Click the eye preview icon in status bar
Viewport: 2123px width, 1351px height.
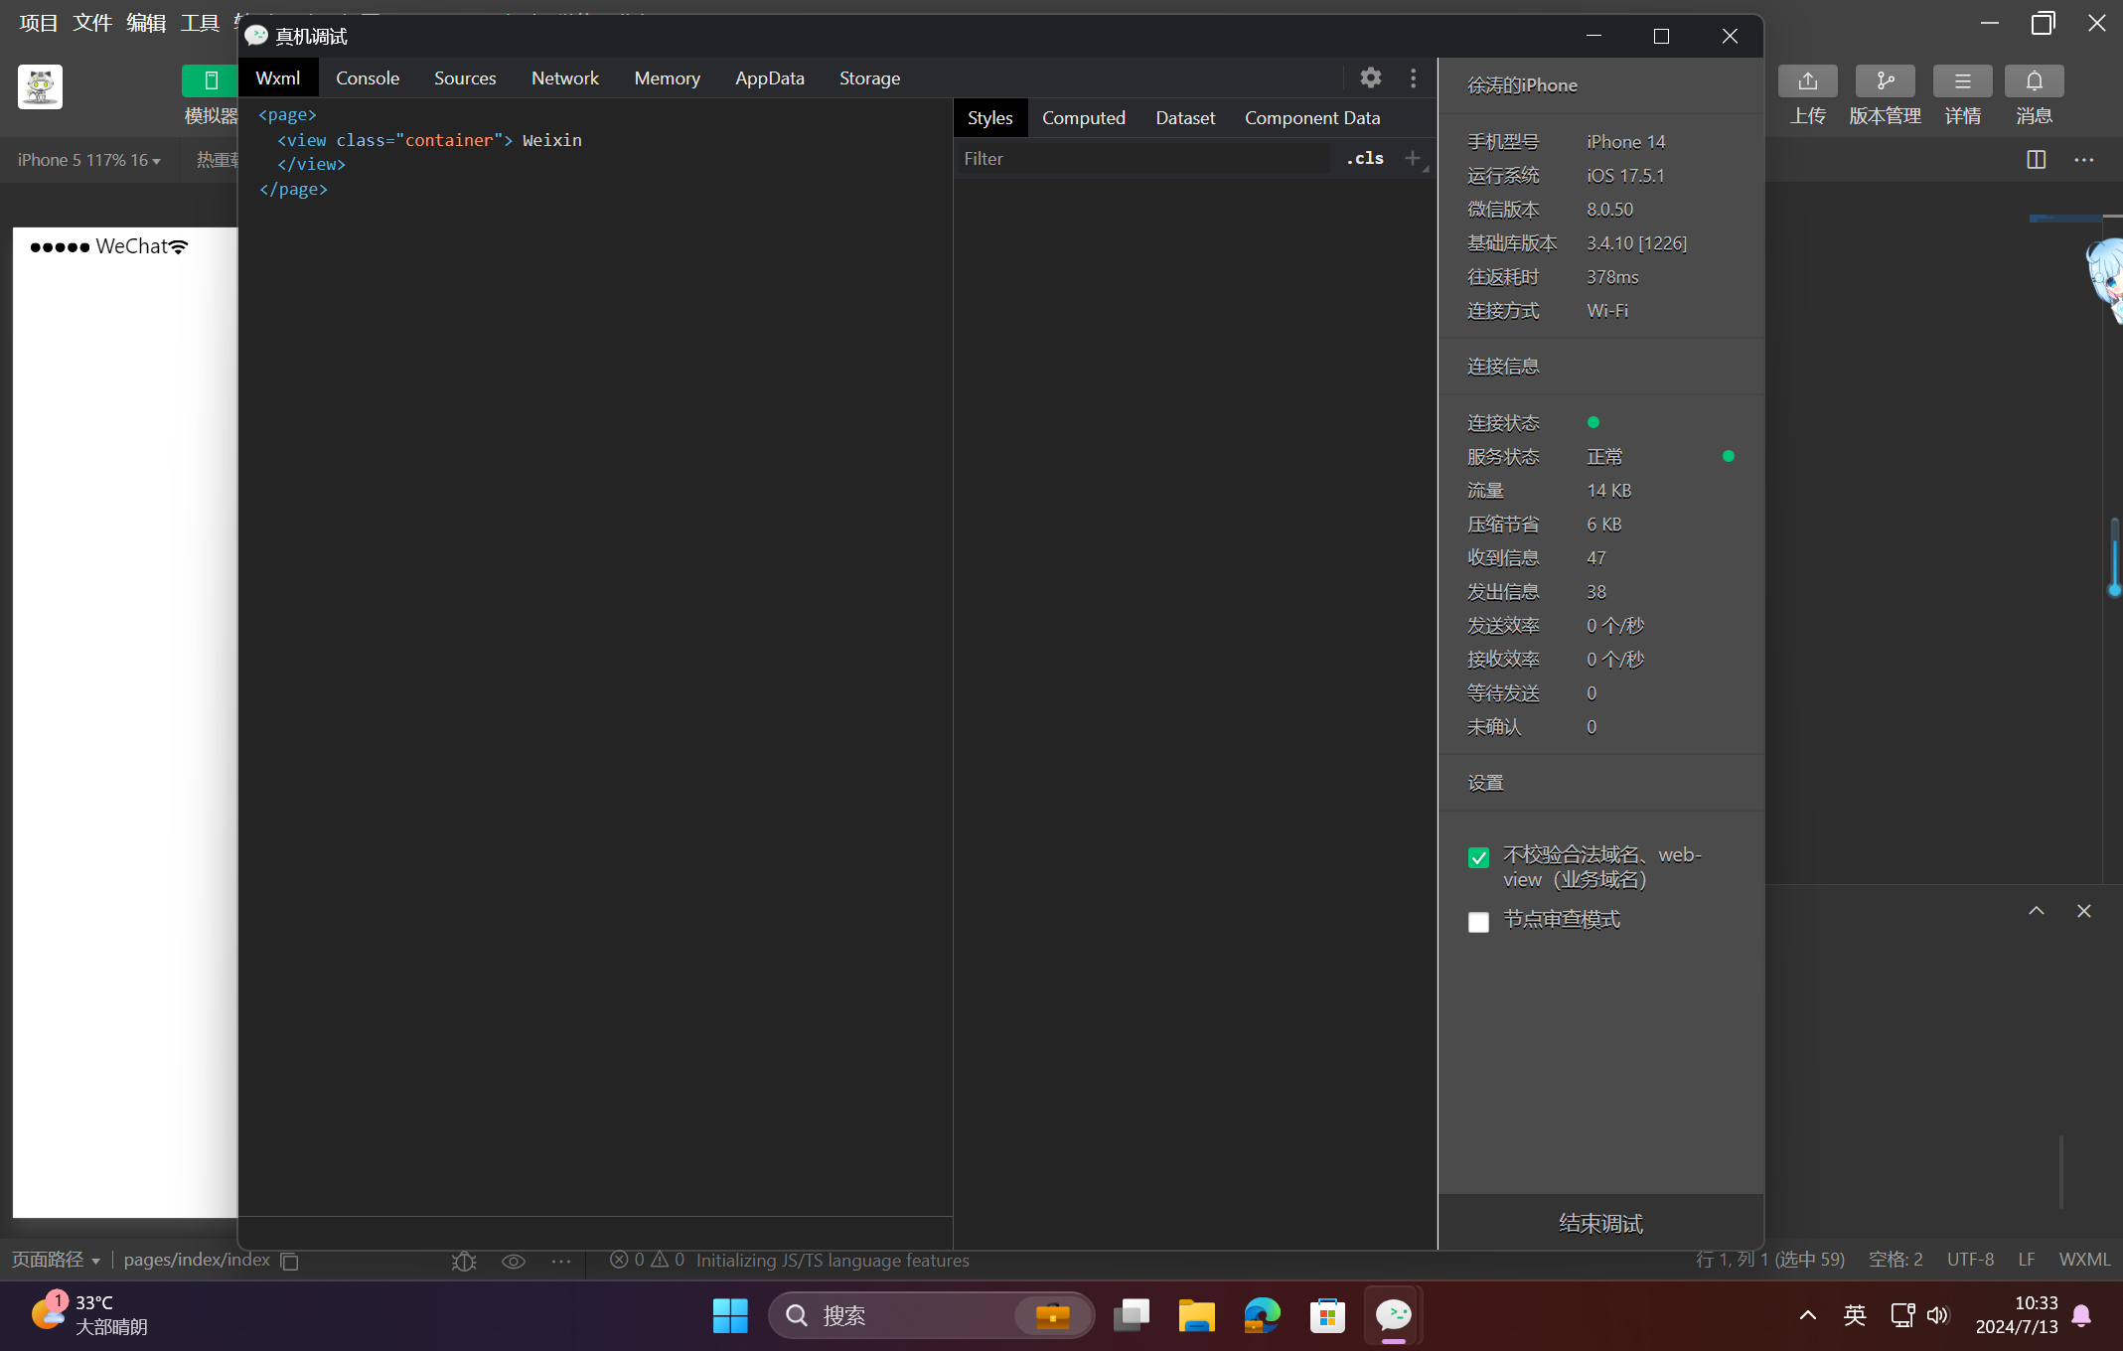tap(514, 1261)
